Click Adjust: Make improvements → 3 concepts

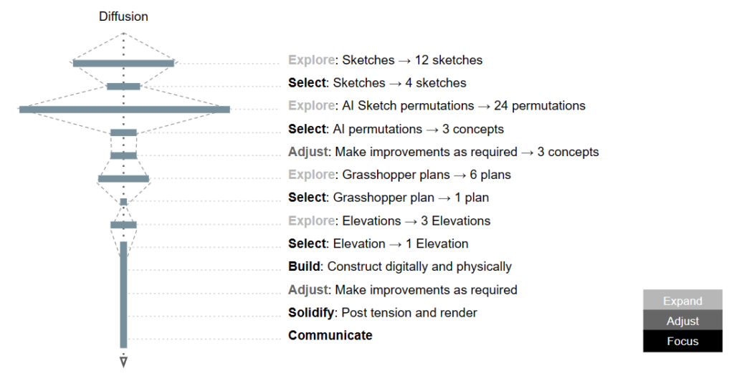tap(444, 152)
